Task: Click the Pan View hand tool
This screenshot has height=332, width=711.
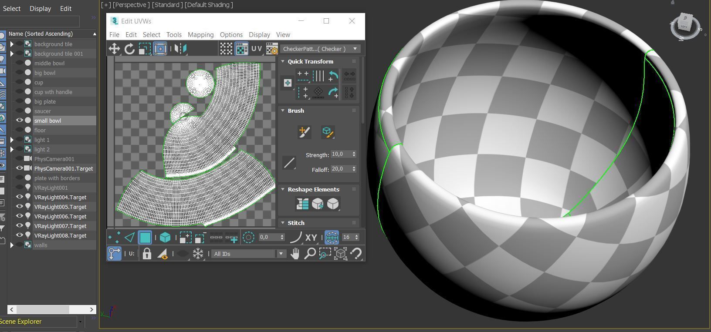Action: (295, 253)
